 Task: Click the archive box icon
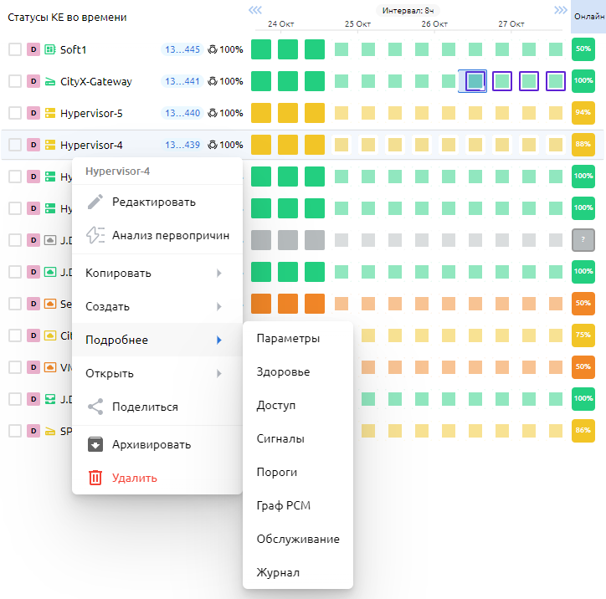95,444
